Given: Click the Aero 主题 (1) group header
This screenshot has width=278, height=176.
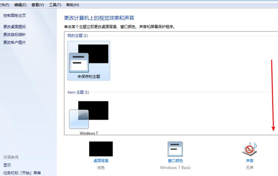Looking at the screenshot, I should 78,92.
